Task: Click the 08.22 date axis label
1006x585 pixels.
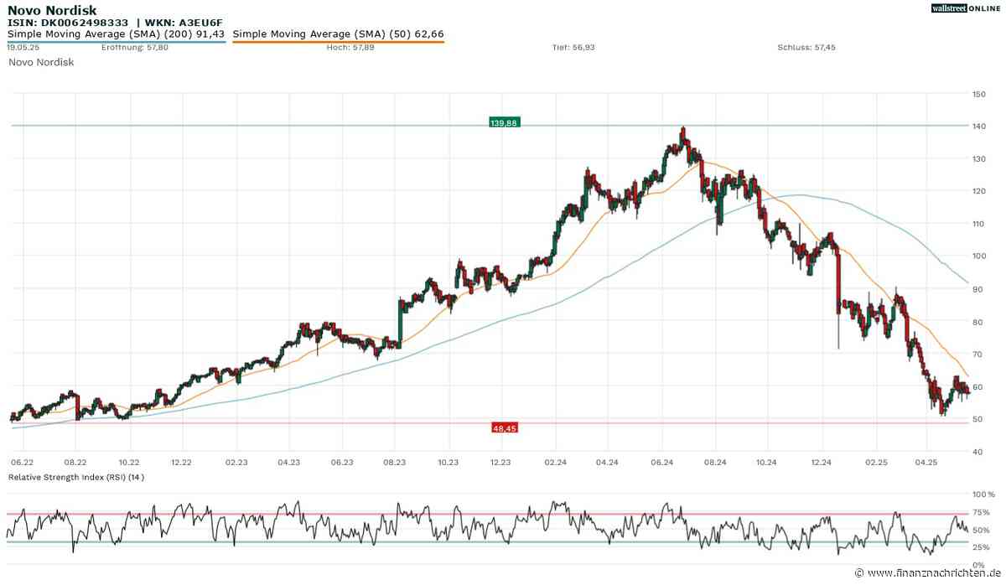Action: point(75,462)
